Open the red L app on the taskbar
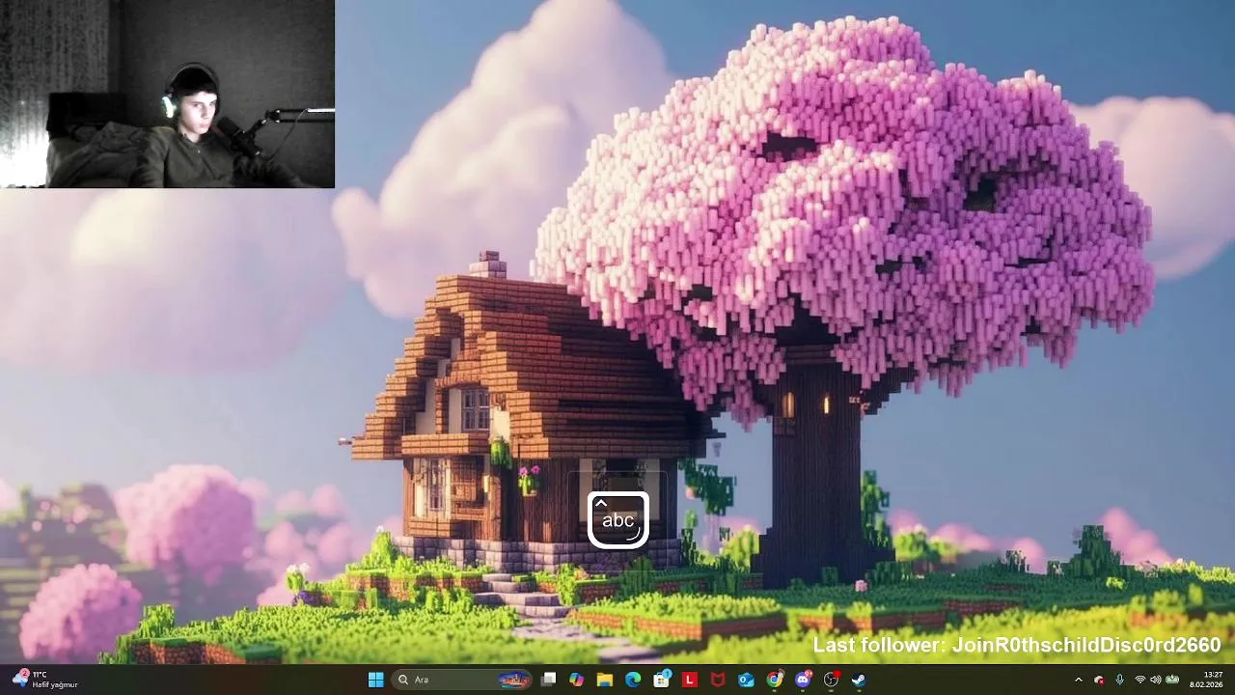Viewport: 1235px width, 695px height. point(689,680)
